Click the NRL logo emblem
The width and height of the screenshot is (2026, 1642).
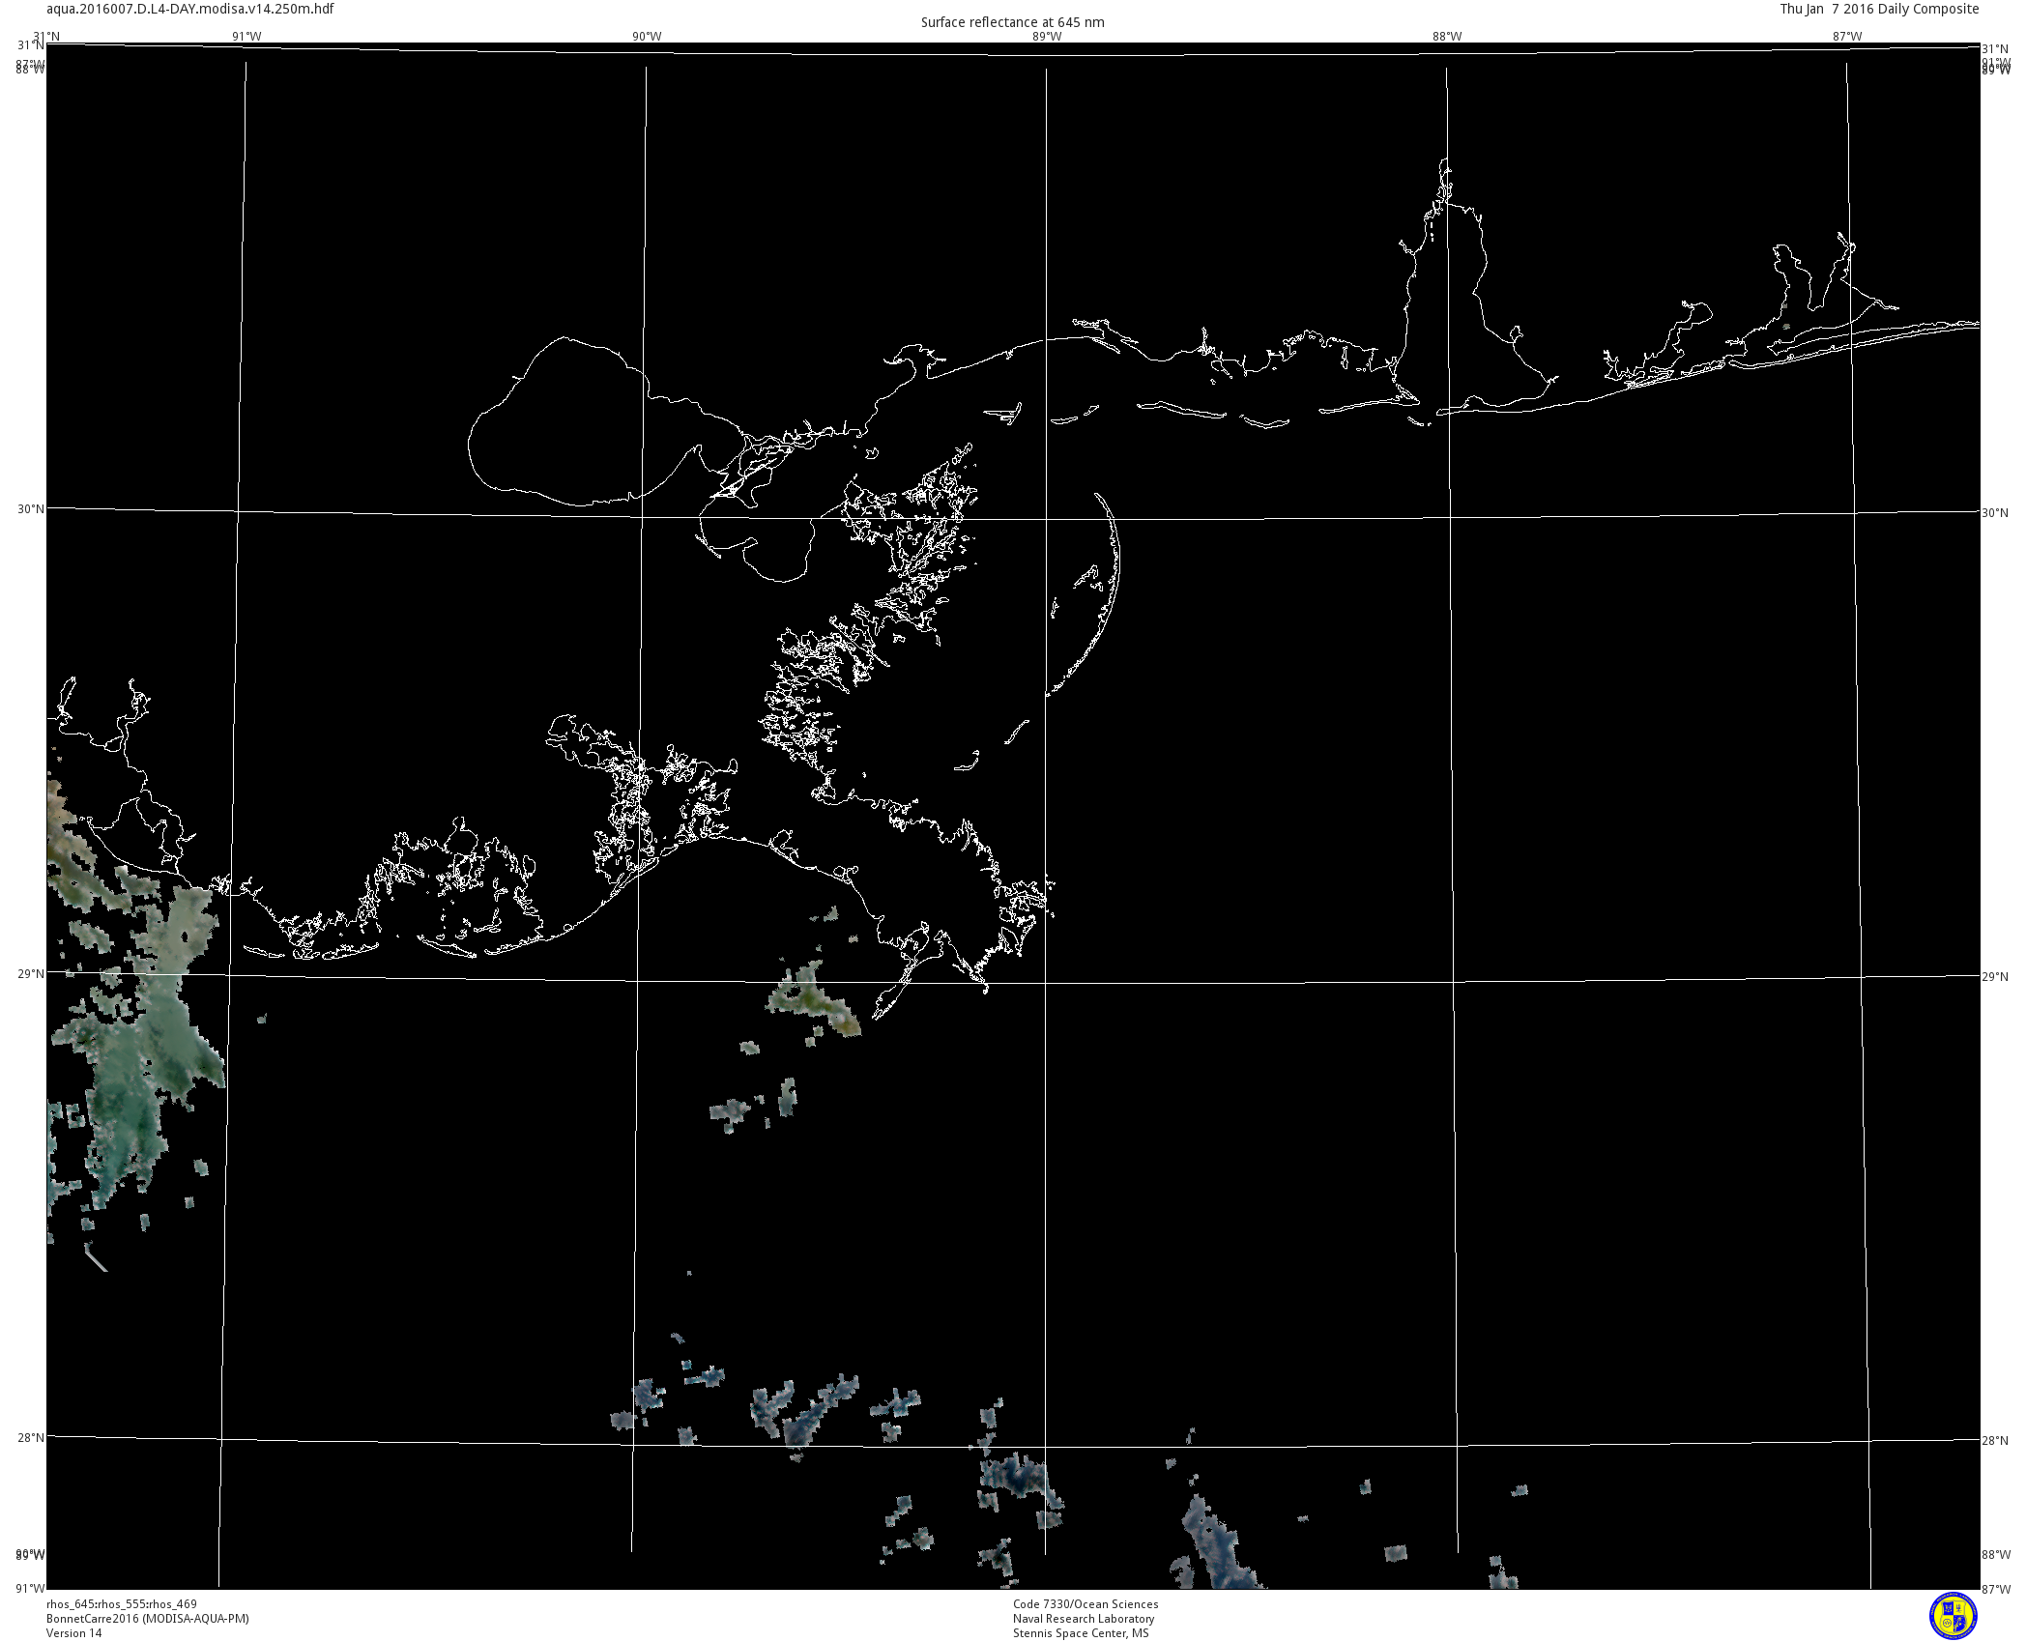[x=1953, y=1616]
